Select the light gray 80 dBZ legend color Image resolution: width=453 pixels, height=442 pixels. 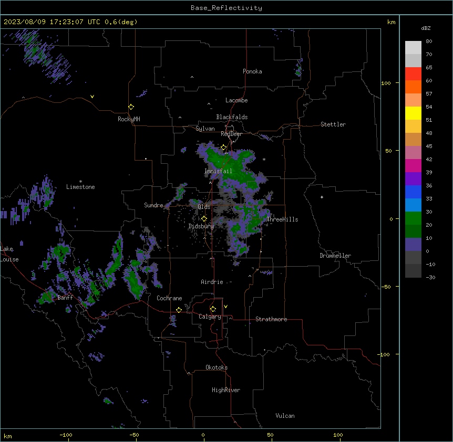tap(413, 48)
